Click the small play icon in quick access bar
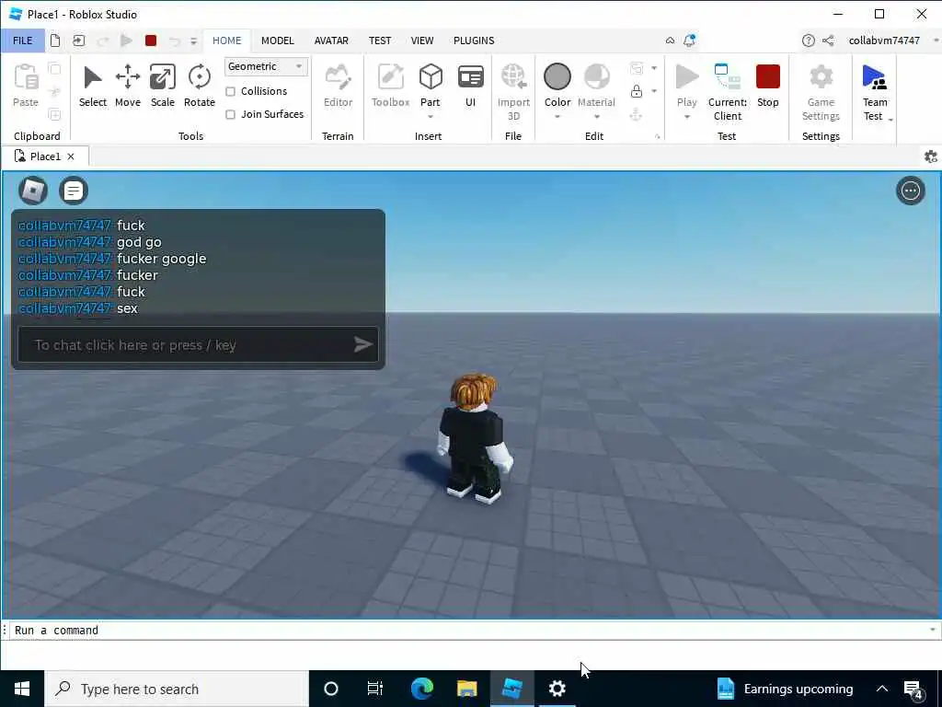Viewport: 942px width, 707px height. pos(126,41)
